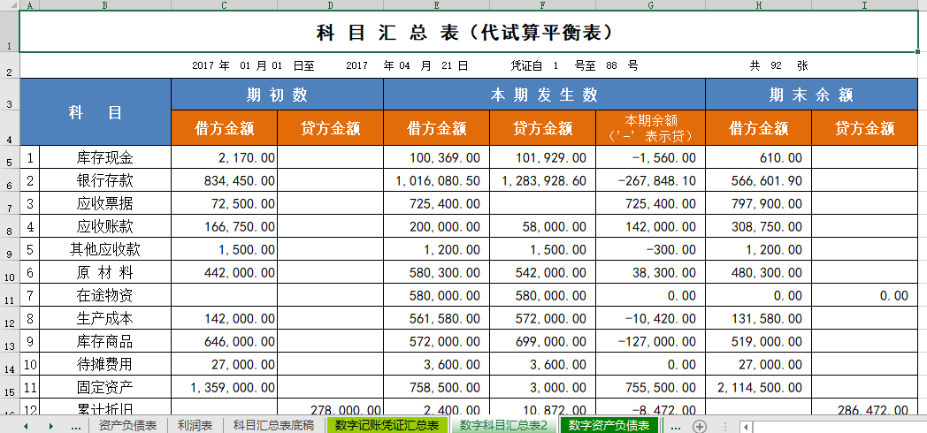Select column C header
This screenshot has height=433, width=927.
[x=224, y=5]
